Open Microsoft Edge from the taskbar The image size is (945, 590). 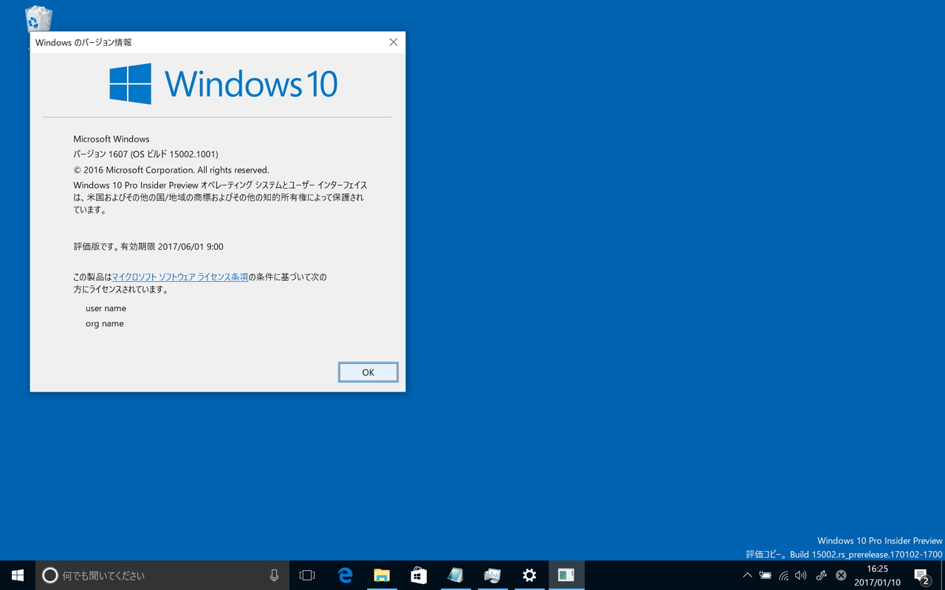[x=345, y=575]
